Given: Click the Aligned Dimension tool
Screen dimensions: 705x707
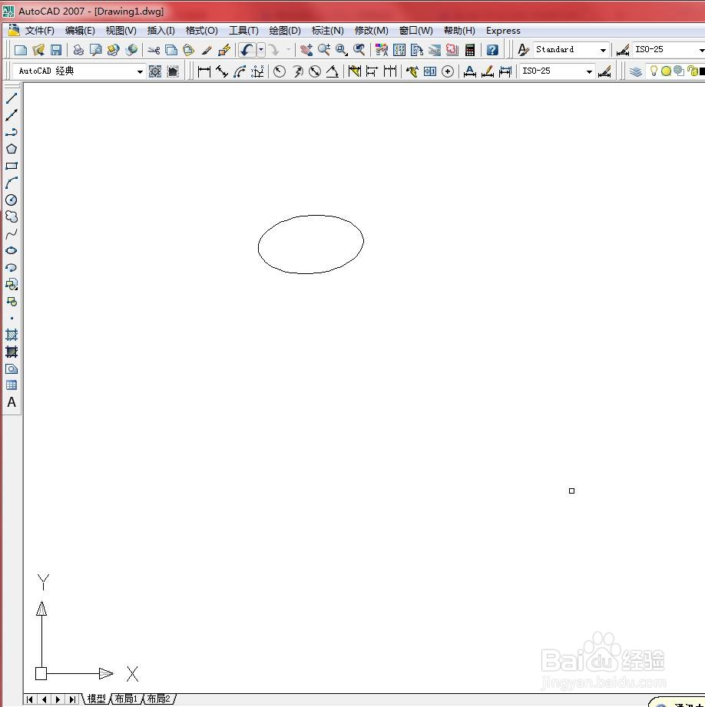Looking at the screenshot, I should 222,71.
